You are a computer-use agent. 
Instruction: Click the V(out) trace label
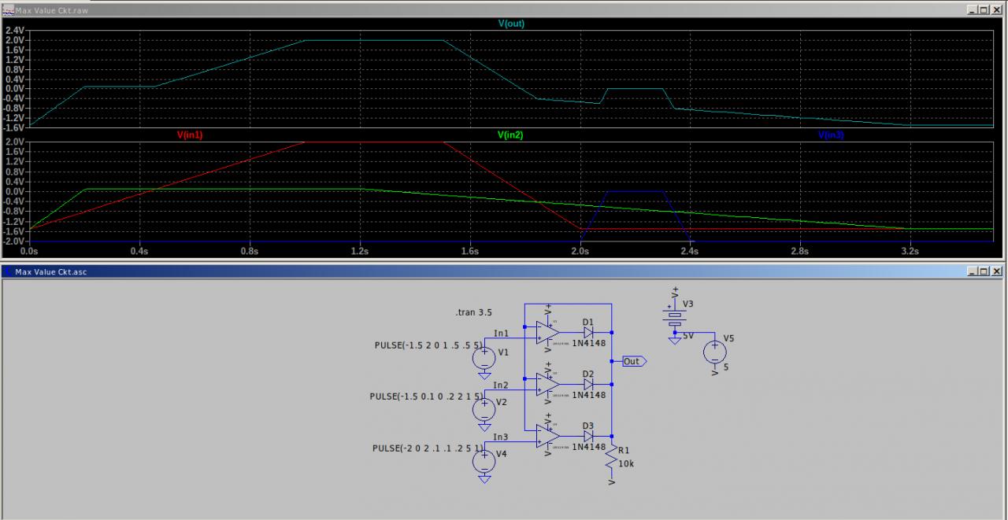click(x=511, y=24)
